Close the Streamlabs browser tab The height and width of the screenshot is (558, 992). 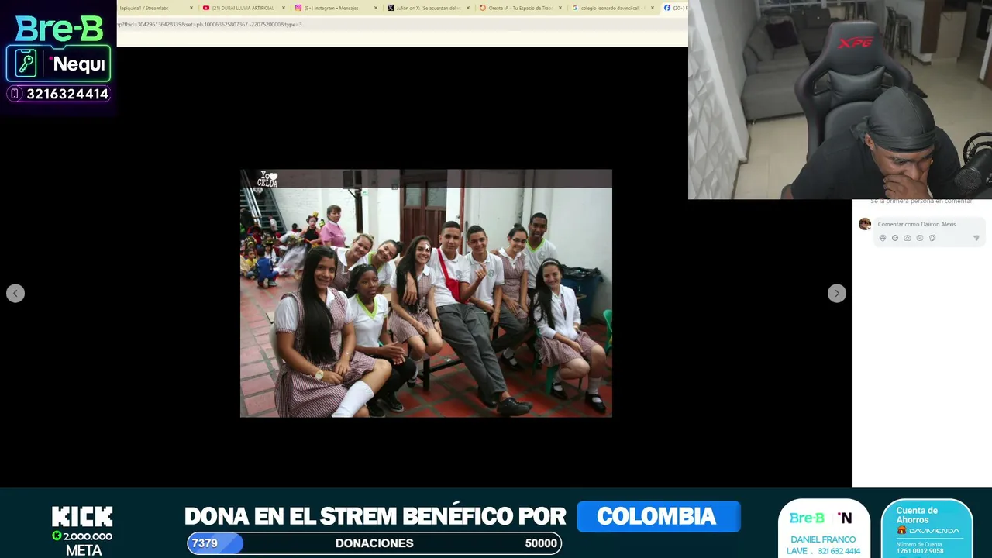click(191, 8)
